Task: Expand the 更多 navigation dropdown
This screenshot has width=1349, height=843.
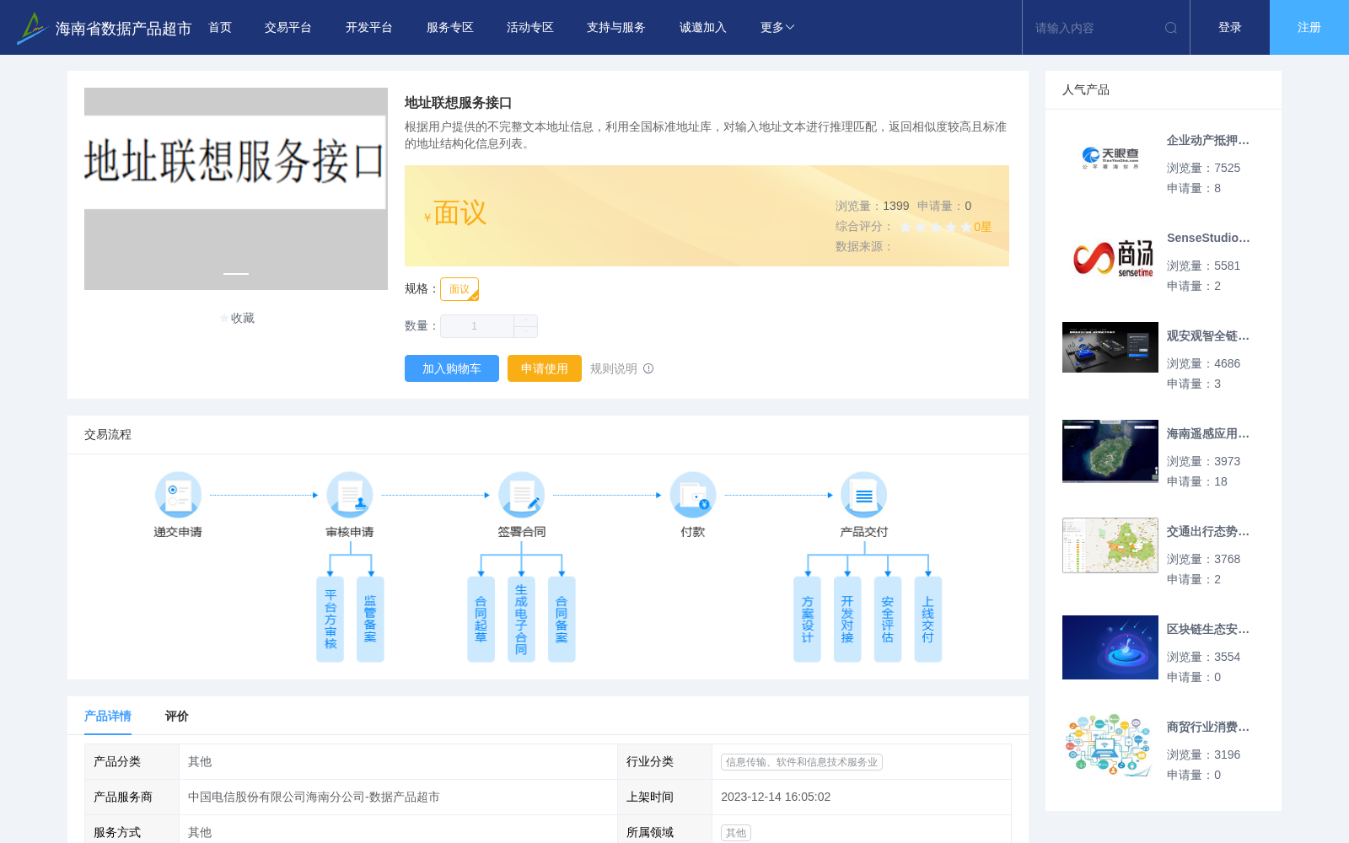Action: pyautogui.click(x=777, y=28)
